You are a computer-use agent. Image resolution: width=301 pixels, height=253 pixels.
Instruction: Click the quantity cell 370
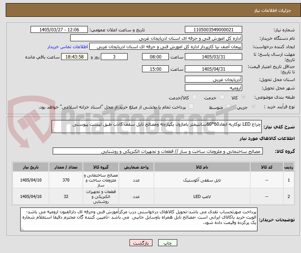(x=66, y=180)
